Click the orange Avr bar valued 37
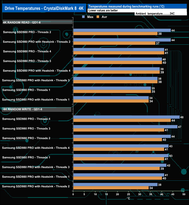189x205 pixels. point(114,43)
